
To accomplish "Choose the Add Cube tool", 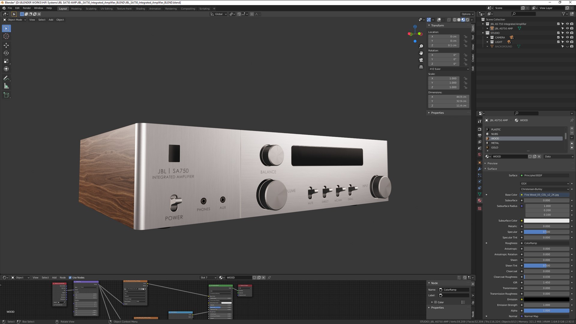I will coord(6,95).
